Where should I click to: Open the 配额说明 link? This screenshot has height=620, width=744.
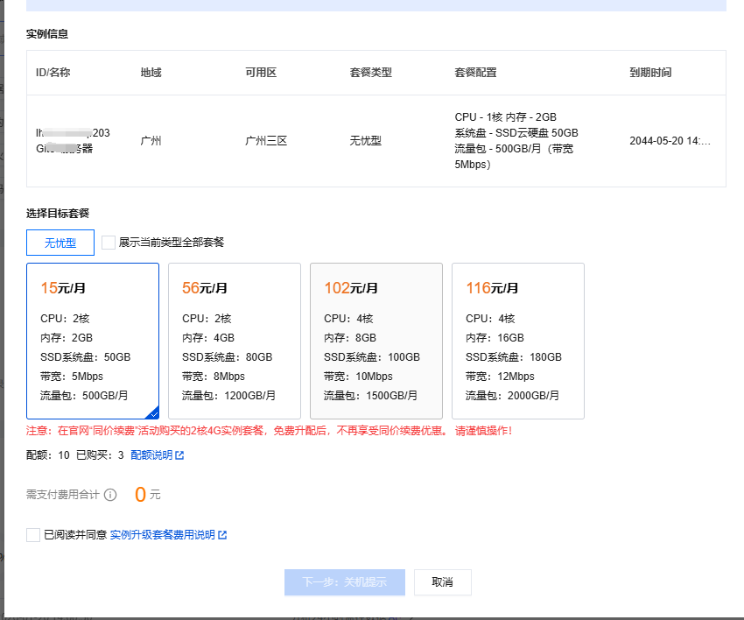pos(151,455)
